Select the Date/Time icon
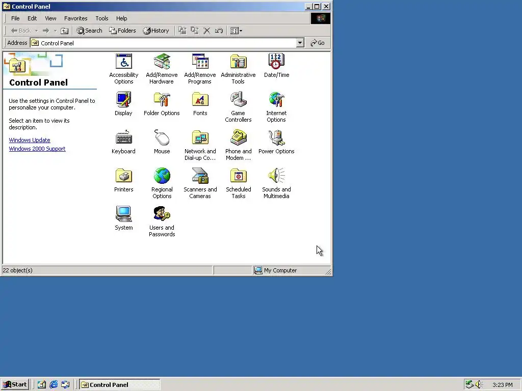 click(x=276, y=66)
